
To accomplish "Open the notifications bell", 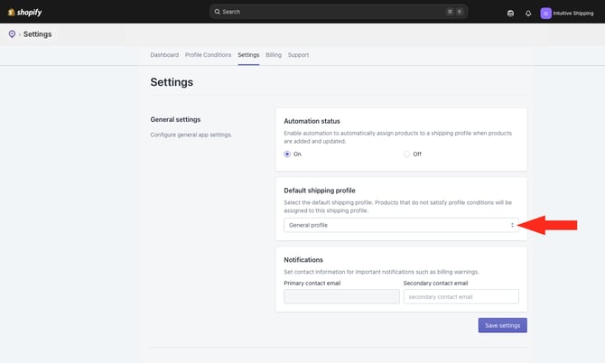I will [x=528, y=14].
